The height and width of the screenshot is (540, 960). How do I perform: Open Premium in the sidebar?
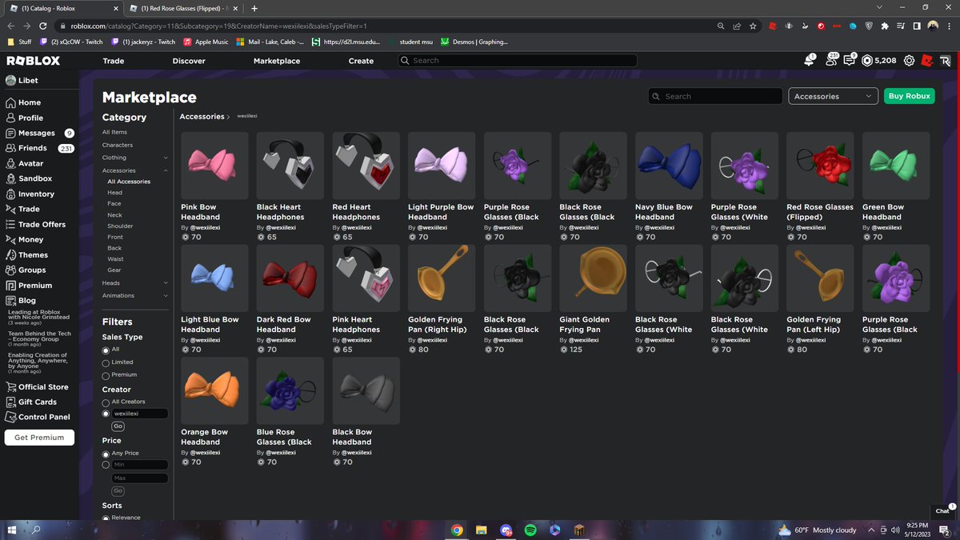(29, 285)
